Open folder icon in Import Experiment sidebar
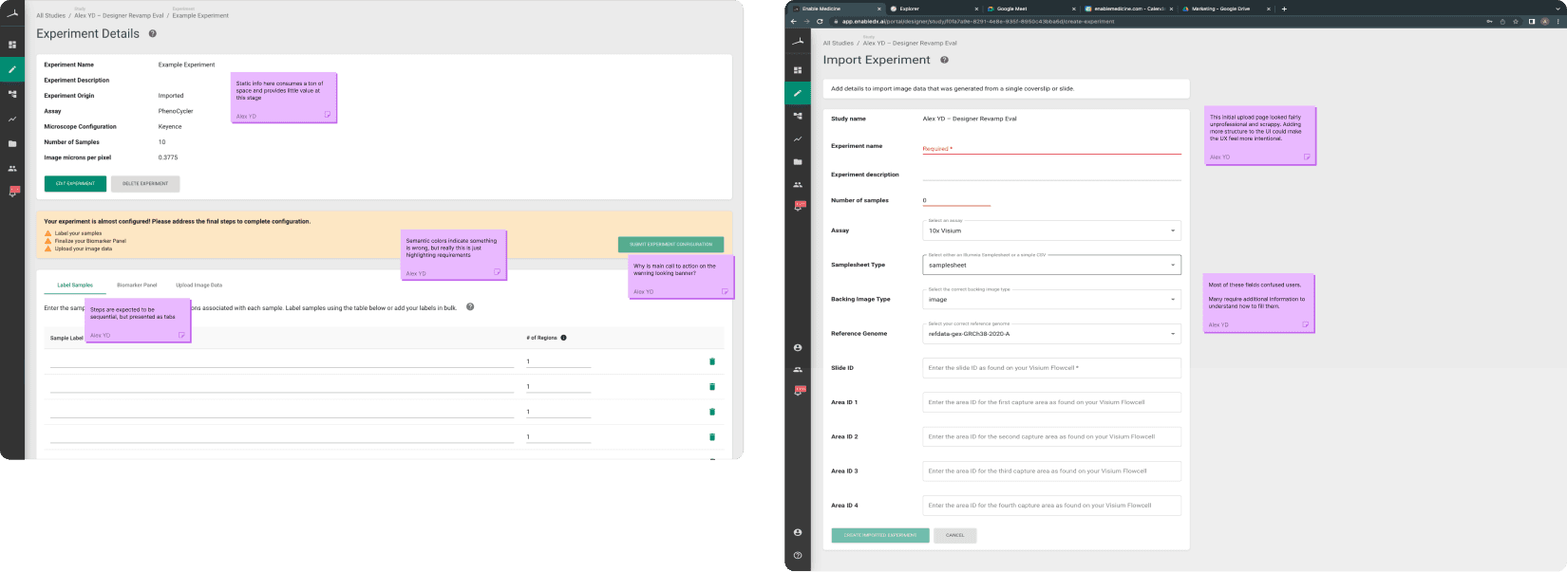This screenshot has width=1567, height=572. click(798, 162)
